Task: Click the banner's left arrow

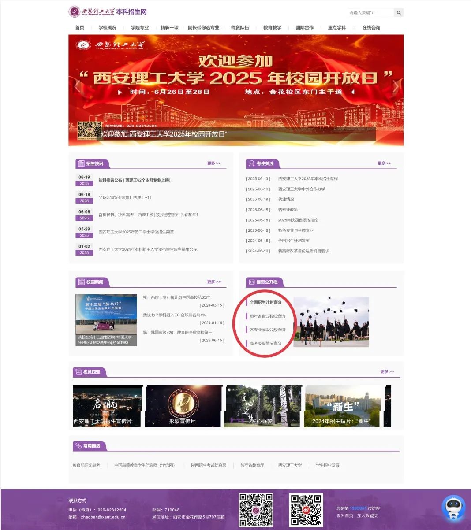Action: (x=78, y=87)
